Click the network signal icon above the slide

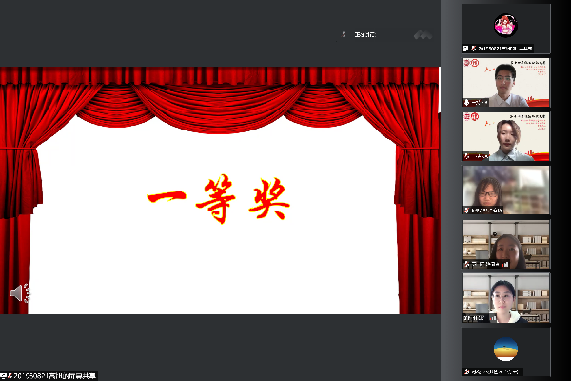(423, 35)
